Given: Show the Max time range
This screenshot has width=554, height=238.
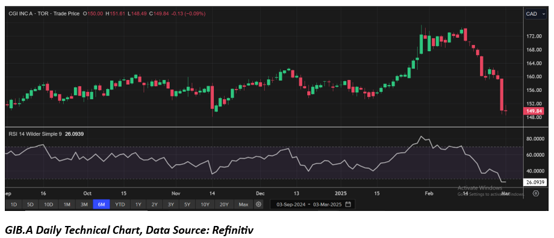Looking at the screenshot, I should tap(243, 204).
